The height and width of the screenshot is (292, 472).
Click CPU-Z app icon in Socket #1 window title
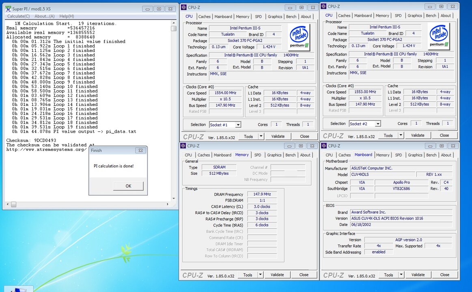pyautogui.click(x=184, y=7)
